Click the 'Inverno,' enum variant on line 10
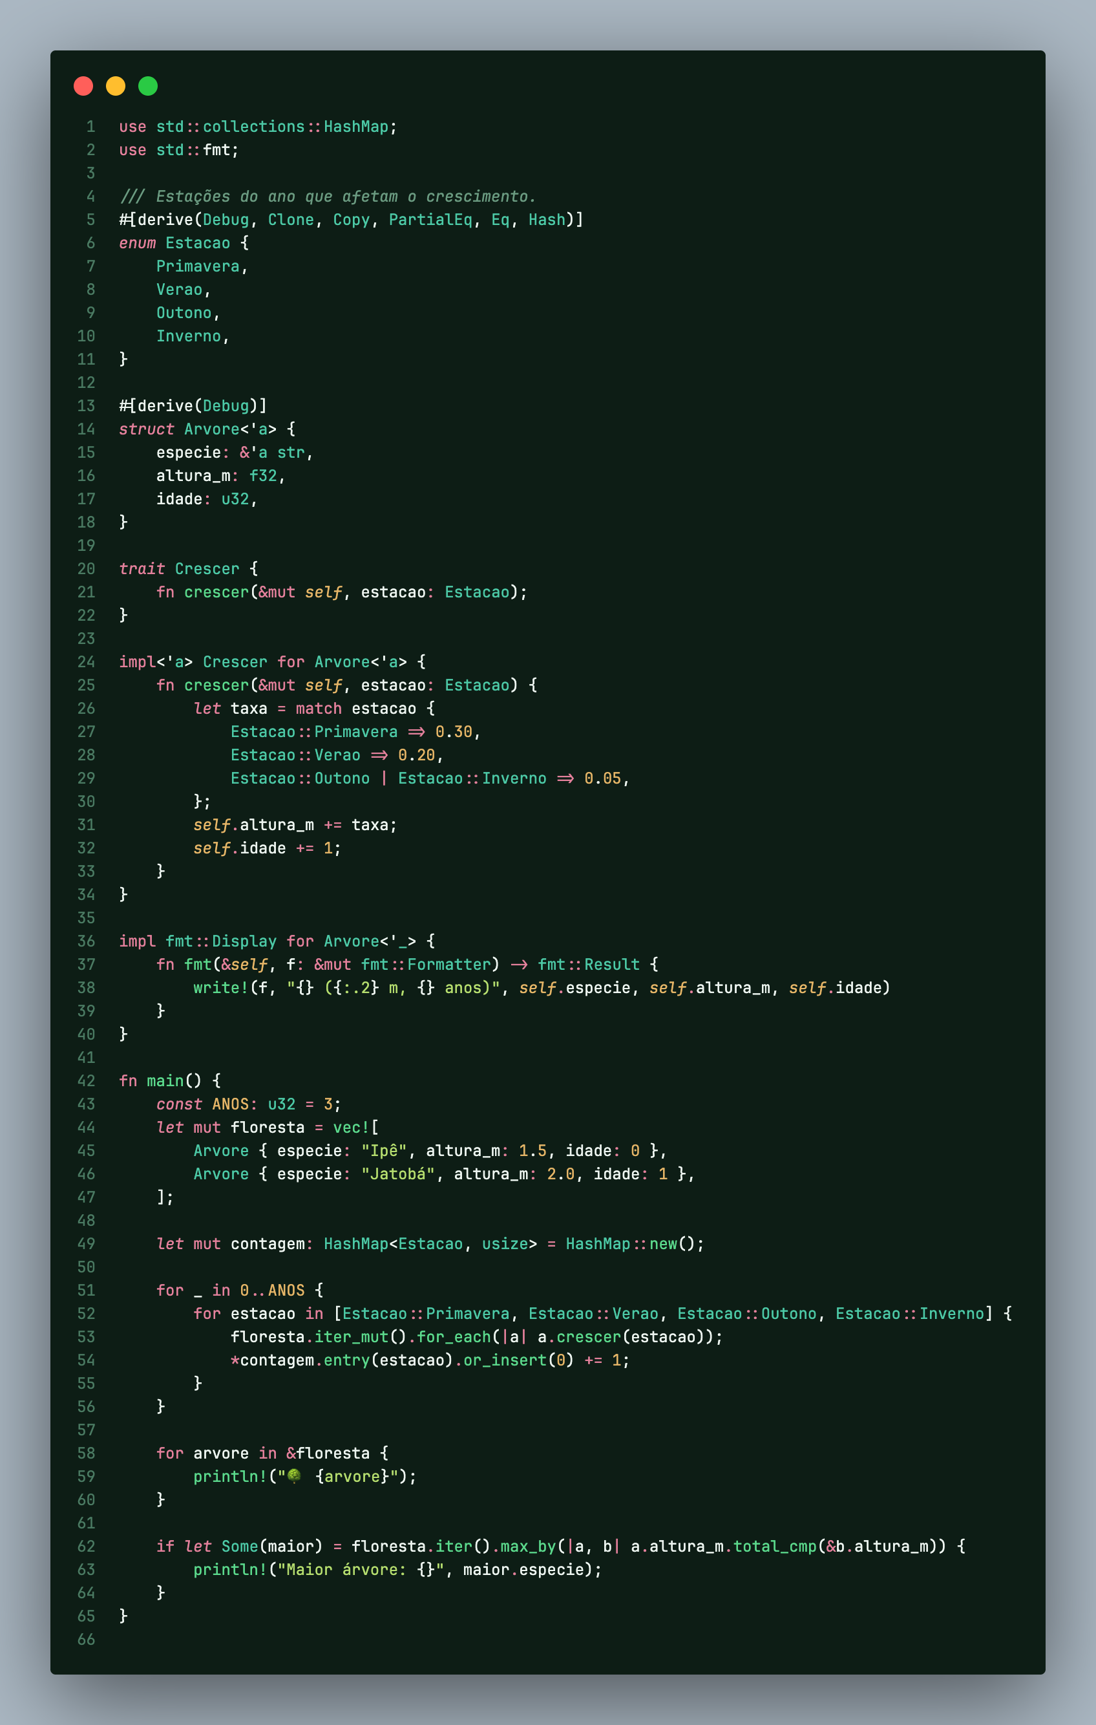1096x1725 pixels. pos(193,336)
